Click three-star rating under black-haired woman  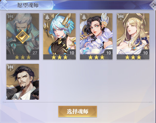pos(96,57)
